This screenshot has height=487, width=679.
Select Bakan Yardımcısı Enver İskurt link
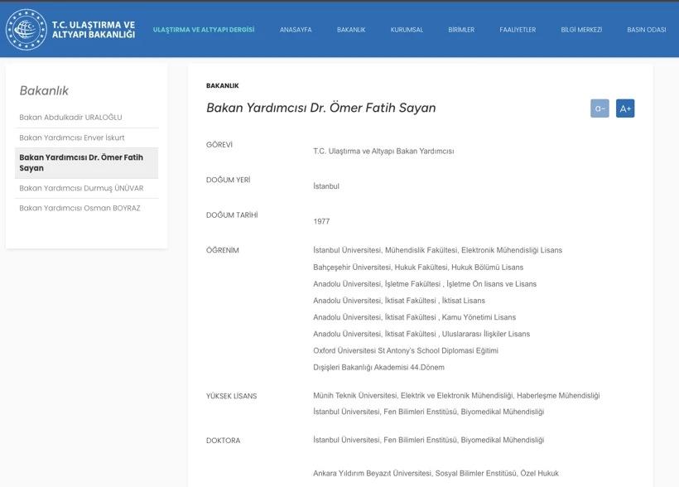pos(72,137)
